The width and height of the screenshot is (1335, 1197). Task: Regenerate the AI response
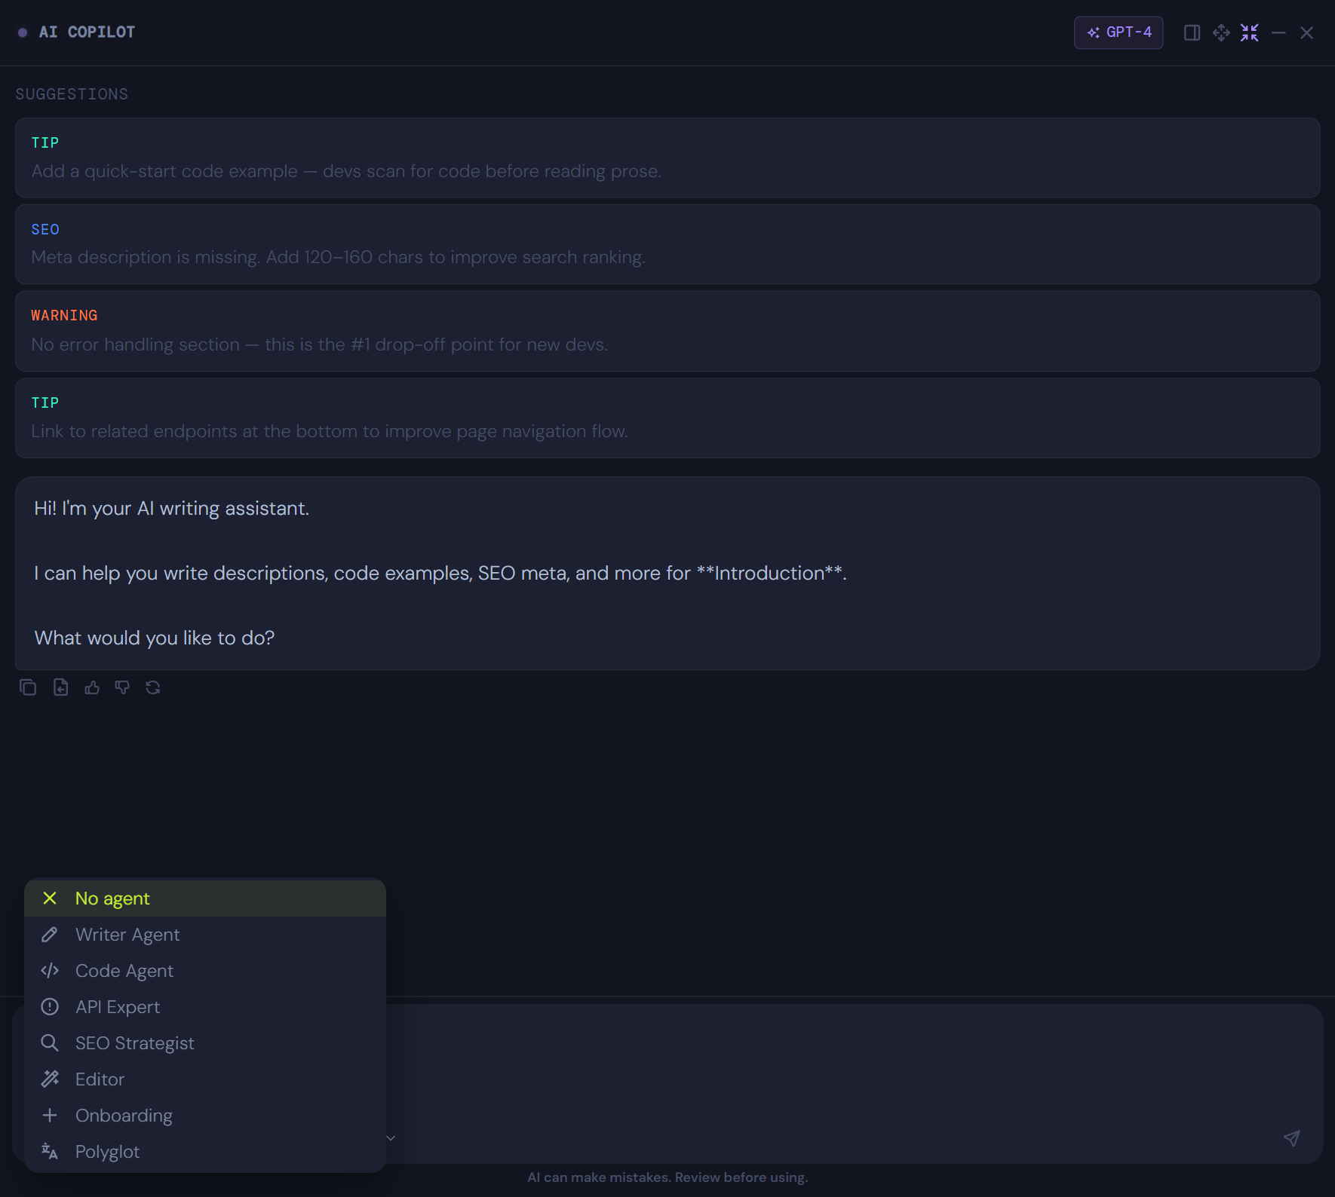coord(153,687)
